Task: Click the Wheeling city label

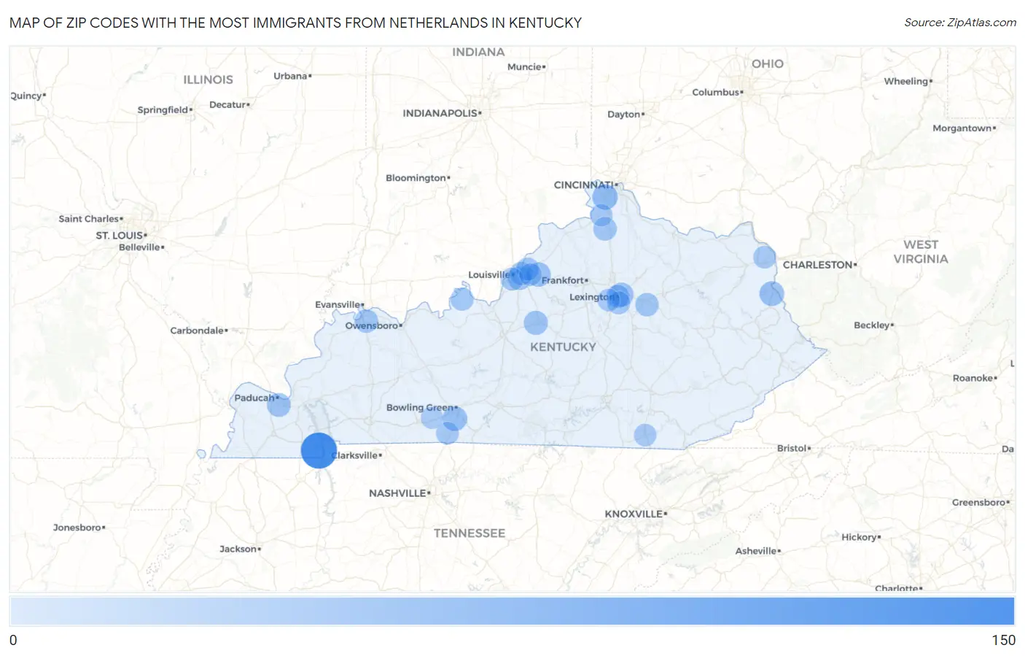Action: tap(908, 82)
